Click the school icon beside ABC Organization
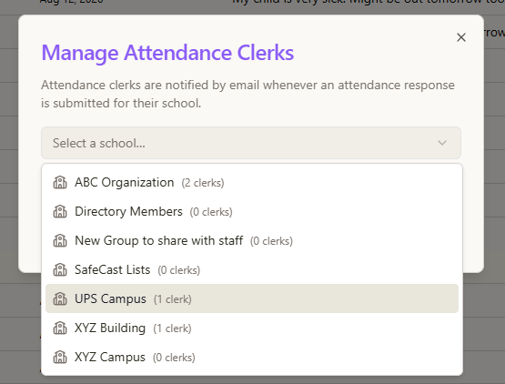 60,183
